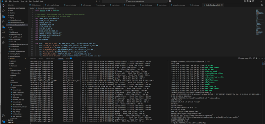Go forward with the navigation arrow
This screenshot has height=124, width=265.
click(99, 1)
